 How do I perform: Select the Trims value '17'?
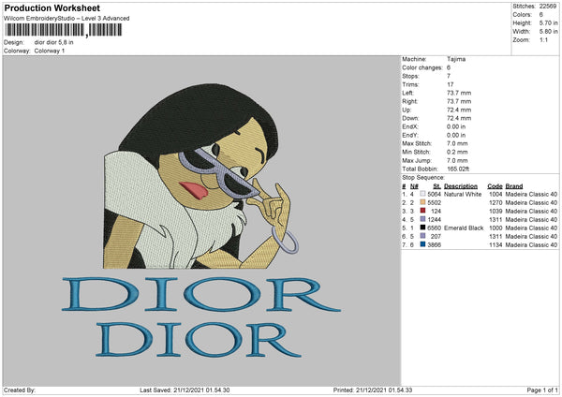coord(451,84)
